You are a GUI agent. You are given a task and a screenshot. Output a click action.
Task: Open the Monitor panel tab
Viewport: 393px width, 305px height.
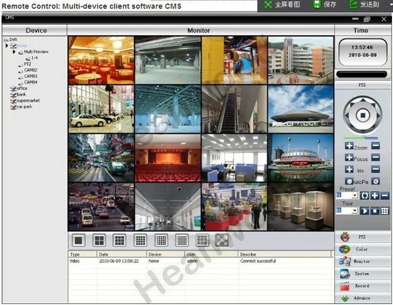tap(363, 262)
